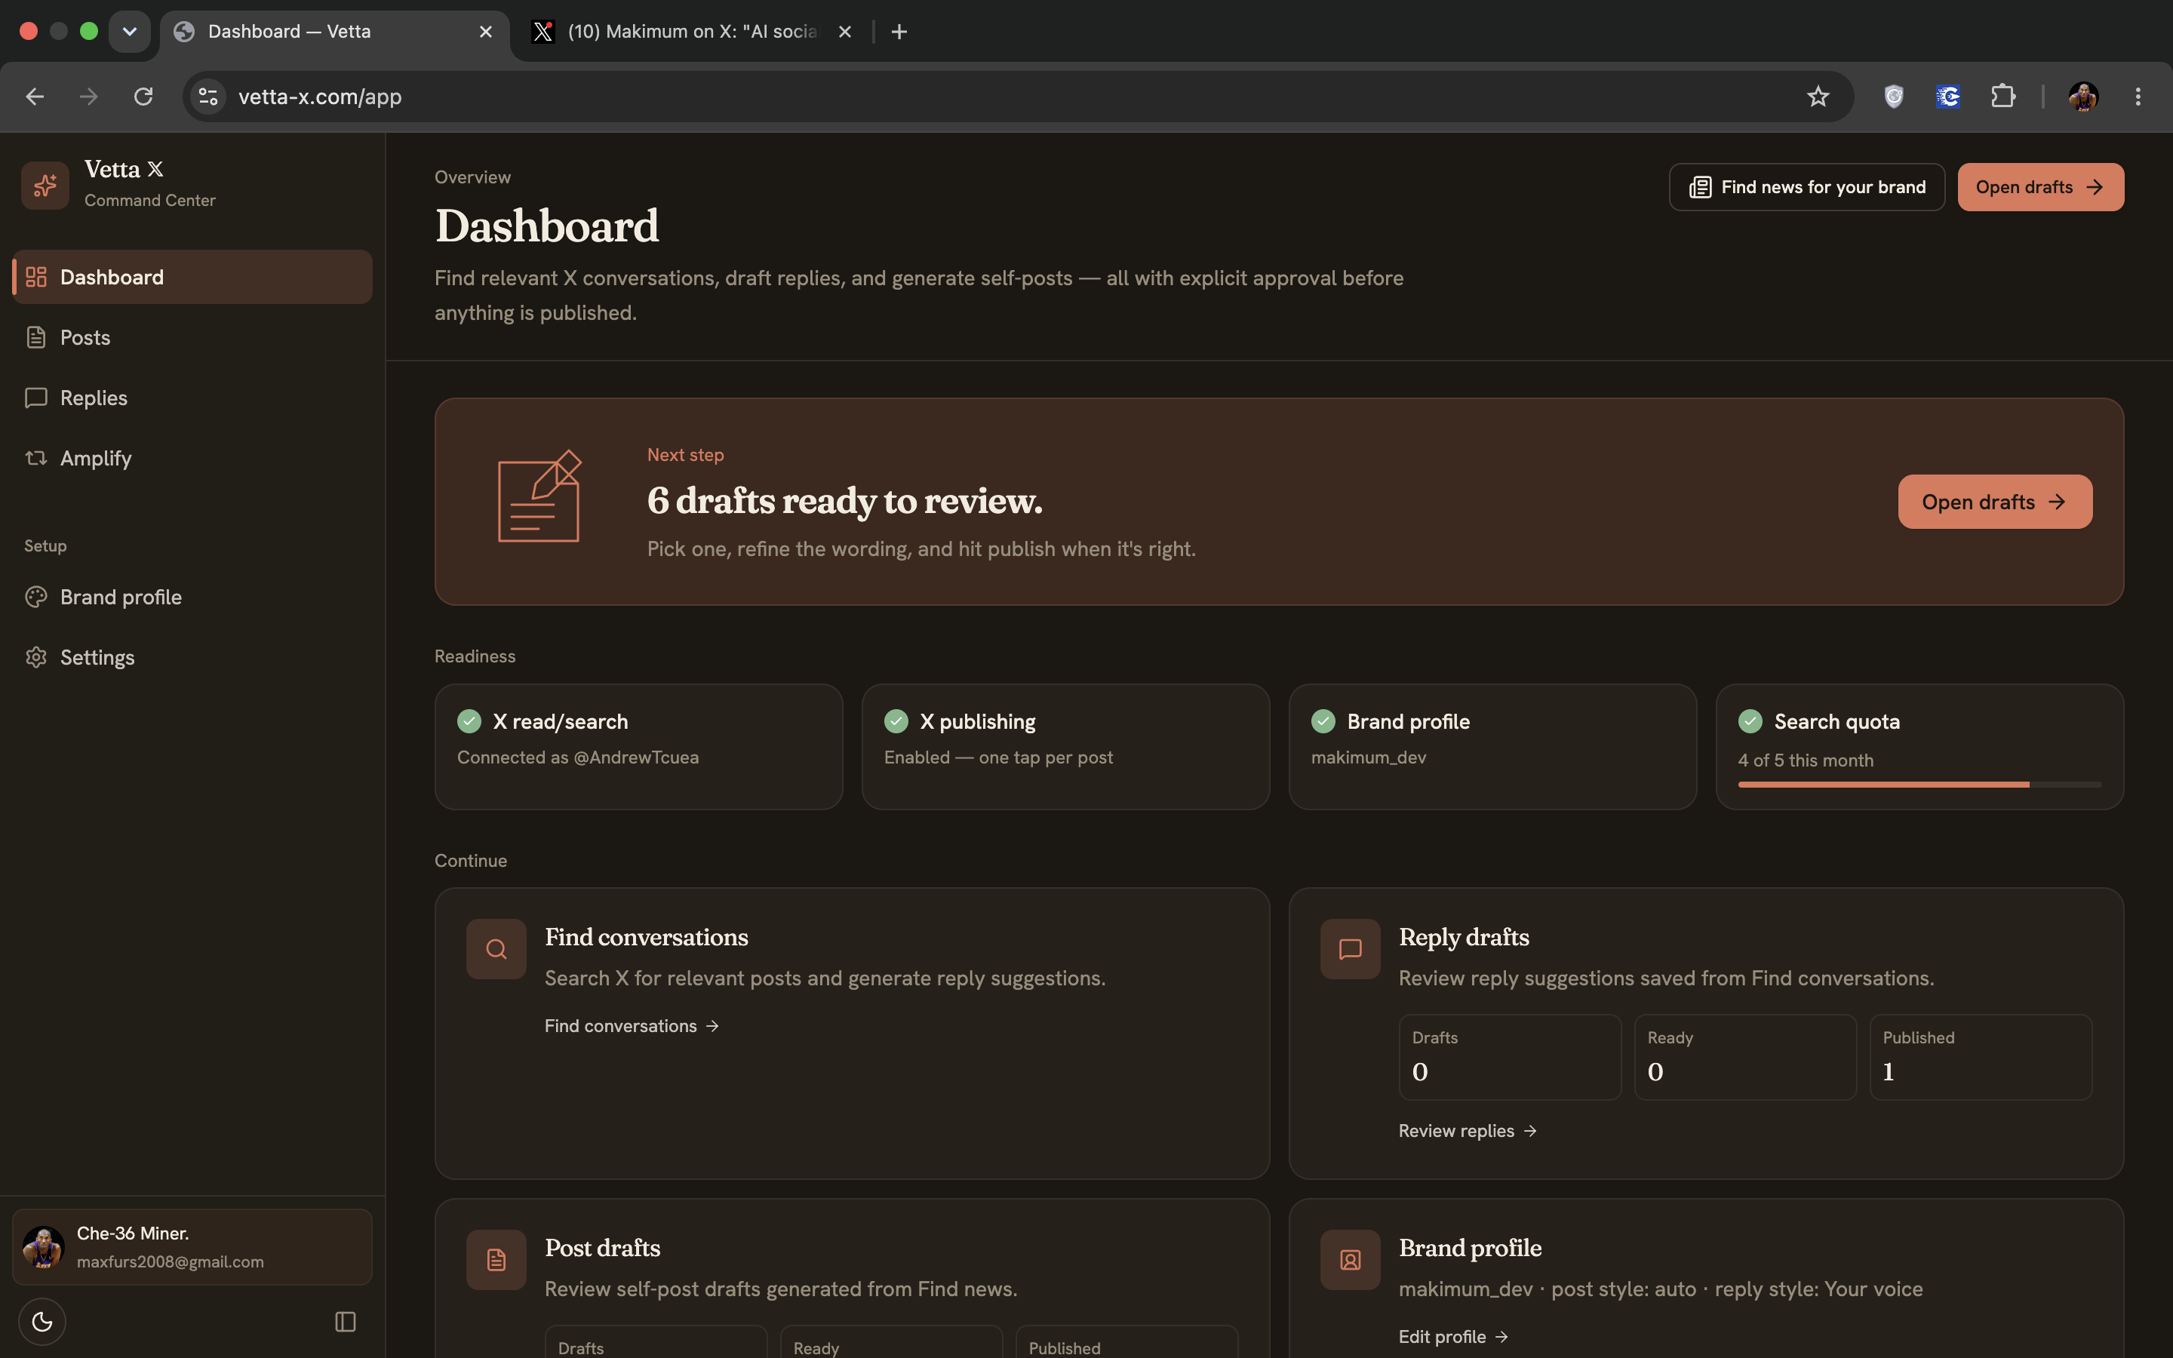The image size is (2173, 1358).
Task: Reload the page
Action: coord(143,96)
